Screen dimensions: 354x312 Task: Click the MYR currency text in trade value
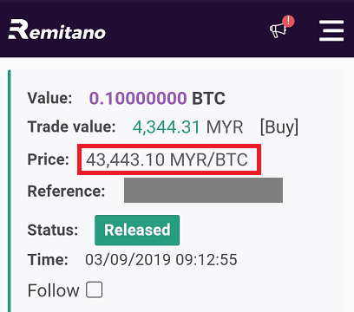[x=225, y=127]
